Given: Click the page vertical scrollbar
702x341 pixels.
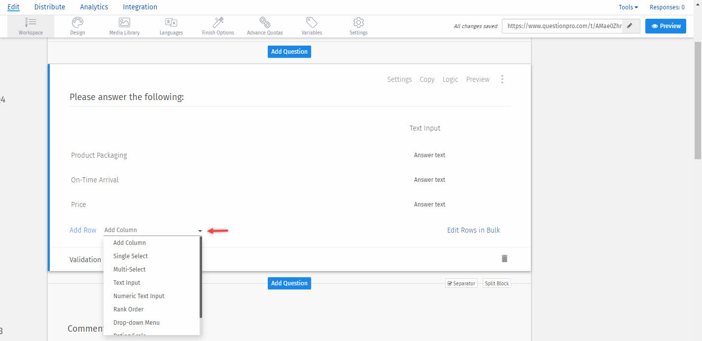Looking at the screenshot, I should [698, 99].
